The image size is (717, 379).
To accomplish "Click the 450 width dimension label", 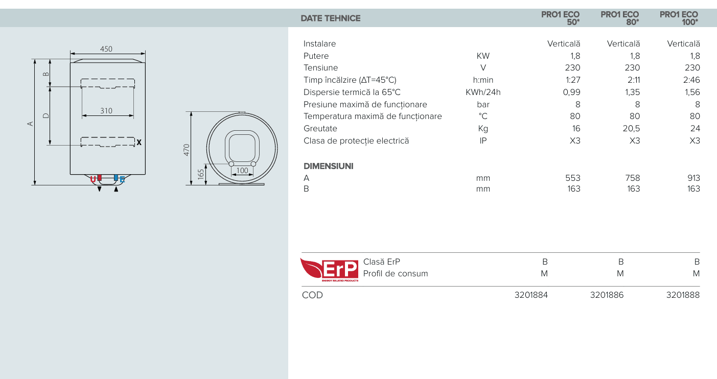I will pyautogui.click(x=106, y=49).
